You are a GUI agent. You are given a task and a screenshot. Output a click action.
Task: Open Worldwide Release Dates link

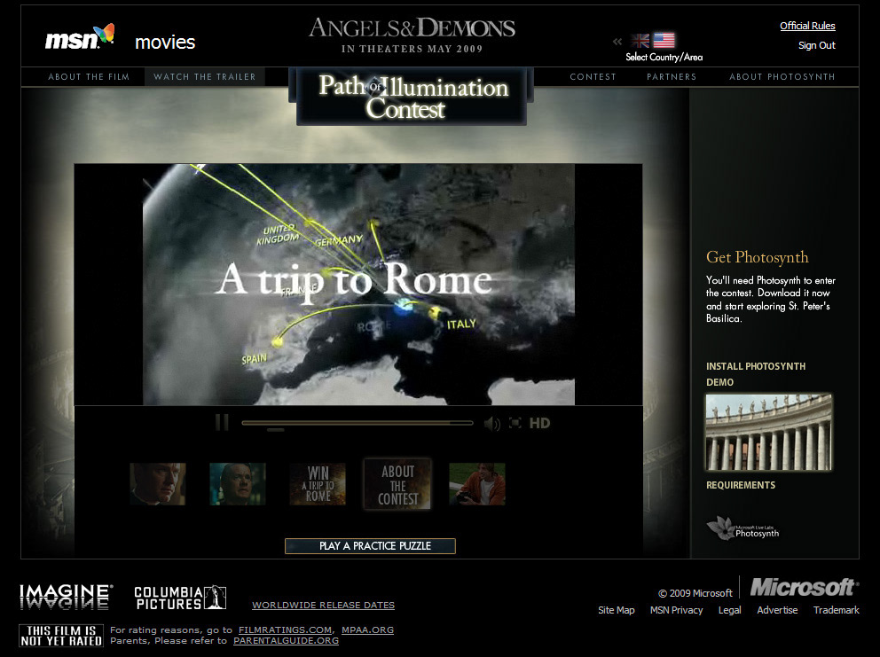coord(323,606)
